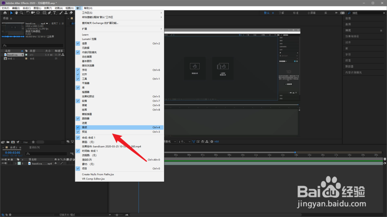Click the timeline zoom slider handle at the bottom
Image resolution: width=387 pixels, height=217 pixels.
tap(117, 215)
